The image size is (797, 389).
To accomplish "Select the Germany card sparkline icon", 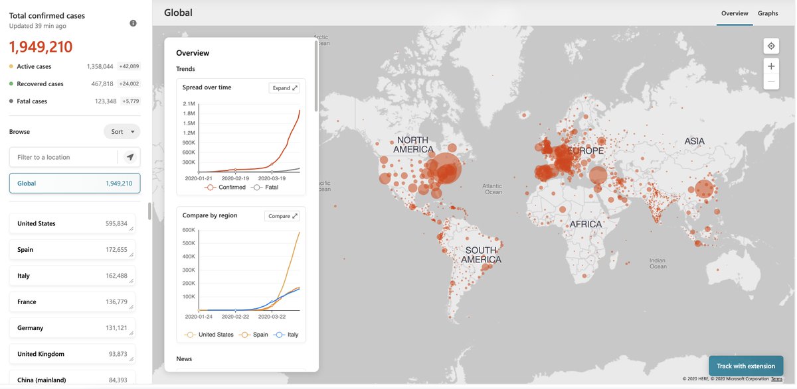I will pos(133,333).
